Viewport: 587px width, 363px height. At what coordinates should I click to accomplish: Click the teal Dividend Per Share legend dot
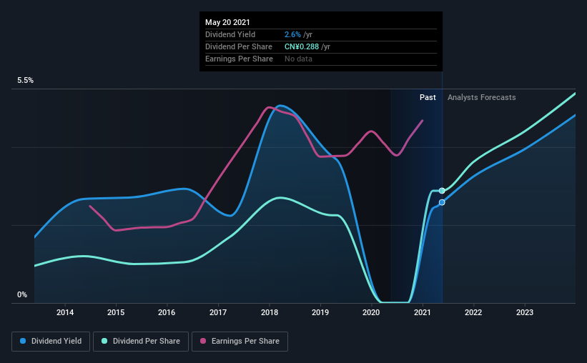pyautogui.click(x=104, y=341)
